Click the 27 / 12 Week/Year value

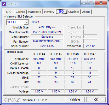90,46
